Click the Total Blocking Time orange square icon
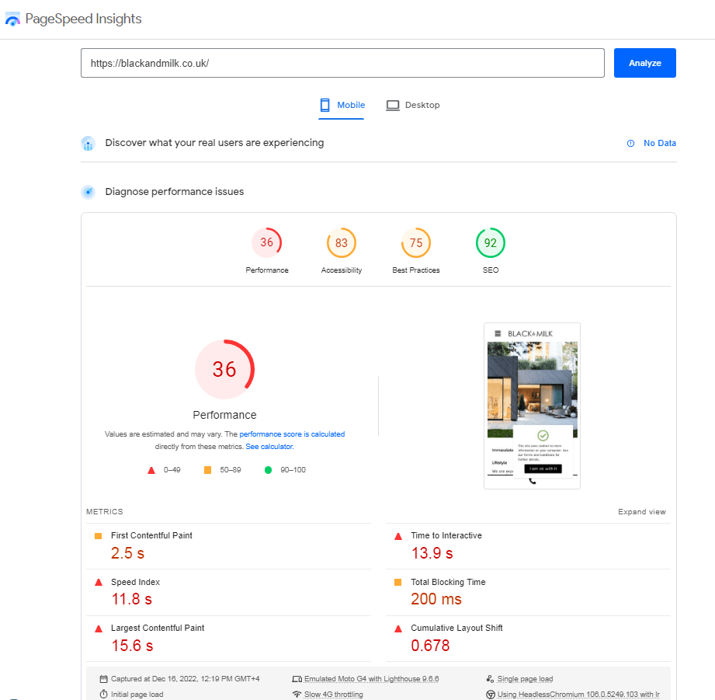This screenshot has height=700, width=715. click(397, 582)
